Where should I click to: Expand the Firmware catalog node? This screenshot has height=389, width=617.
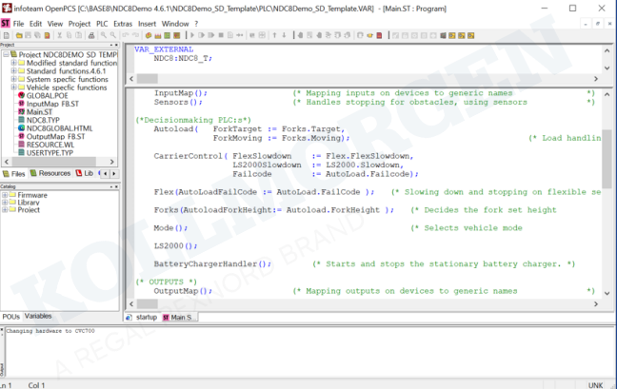click(x=6, y=195)
